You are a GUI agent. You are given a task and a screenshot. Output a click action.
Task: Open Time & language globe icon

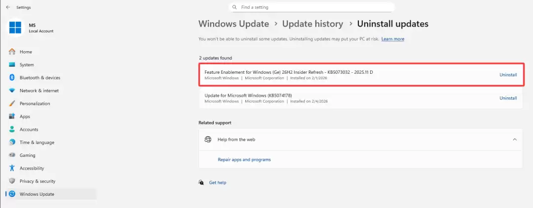(x=12, y=142)
